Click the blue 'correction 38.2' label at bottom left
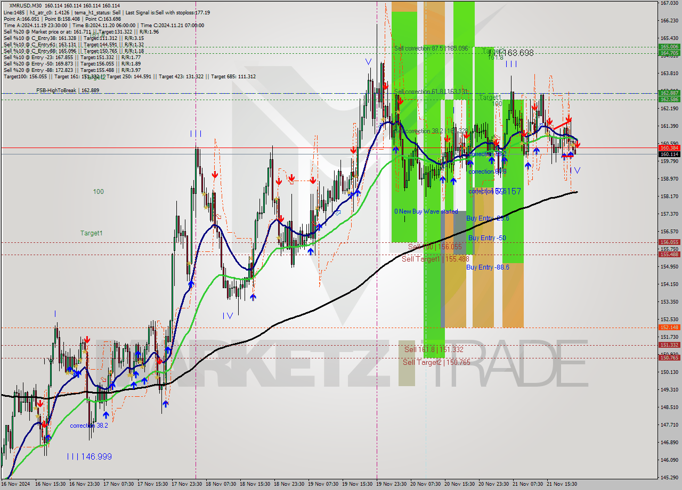Screen dimensions: 682x490 pos(89,426)
